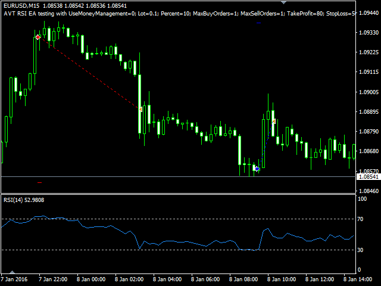Click the RSI level 70 label
The height and width of the screenshot is (286, 381).
coord(361,219)
